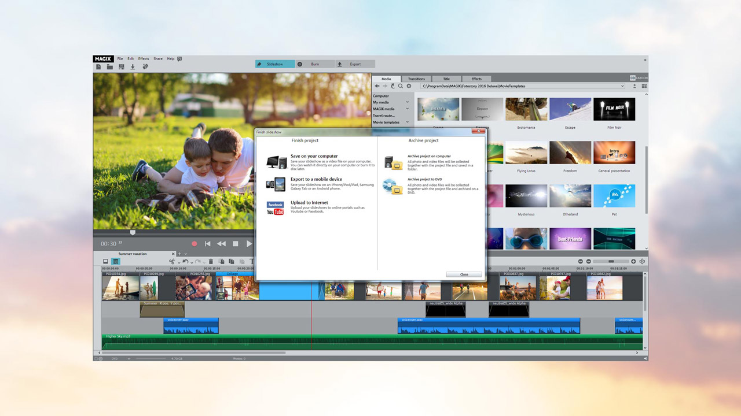Click the New project icon
This screenshot has height=416, width=741.
98,66
